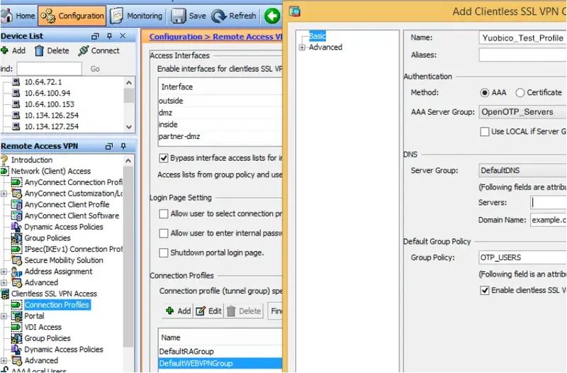
Task: Open the Monitoring view
Action: (x=136, y=16)
